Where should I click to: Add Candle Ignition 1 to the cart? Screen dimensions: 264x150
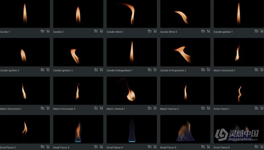(x=261, y=31)
